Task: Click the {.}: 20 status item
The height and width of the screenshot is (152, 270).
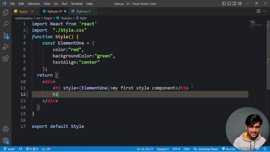Action: pyautogui.click(x=46, y=149)
